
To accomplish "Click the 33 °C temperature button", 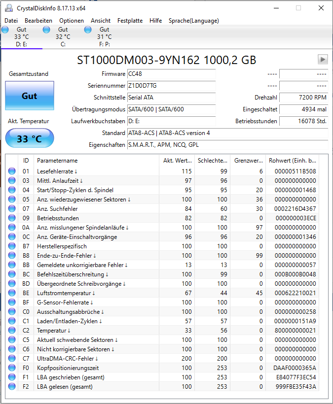I will click(x=30, y=138).
